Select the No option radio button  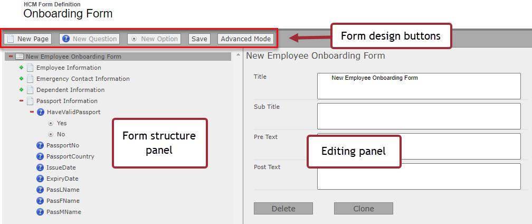click(51, 134)
